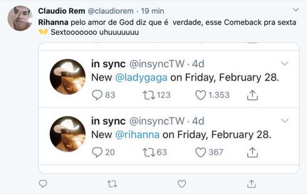Click reply icon on the rihanna tweet
Image resolution: width=307 pixels, height=194 pixels.
coord(98,152)
